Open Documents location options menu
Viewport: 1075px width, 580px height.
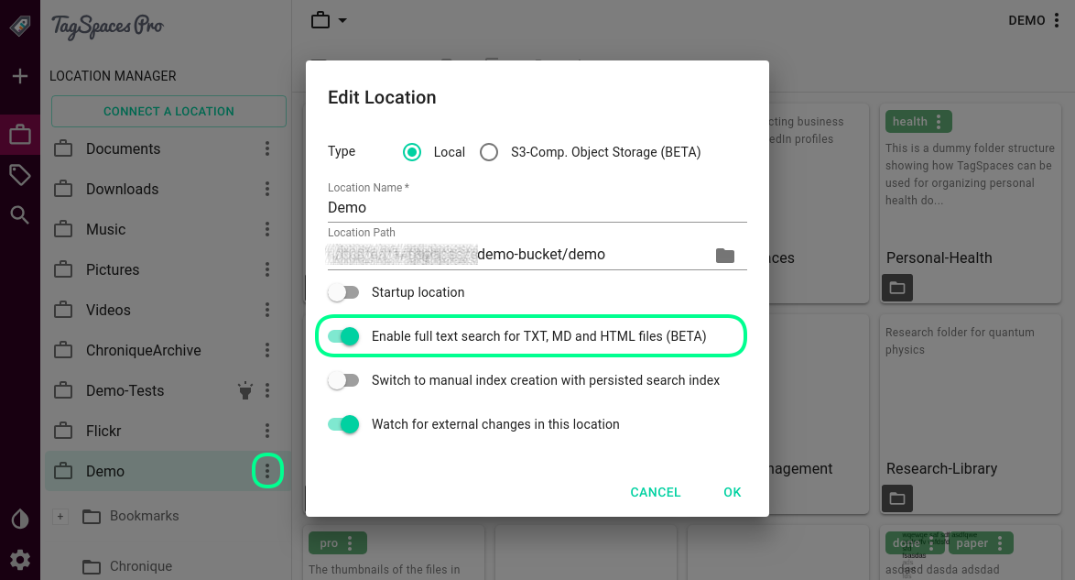click(x=267, y=148)
